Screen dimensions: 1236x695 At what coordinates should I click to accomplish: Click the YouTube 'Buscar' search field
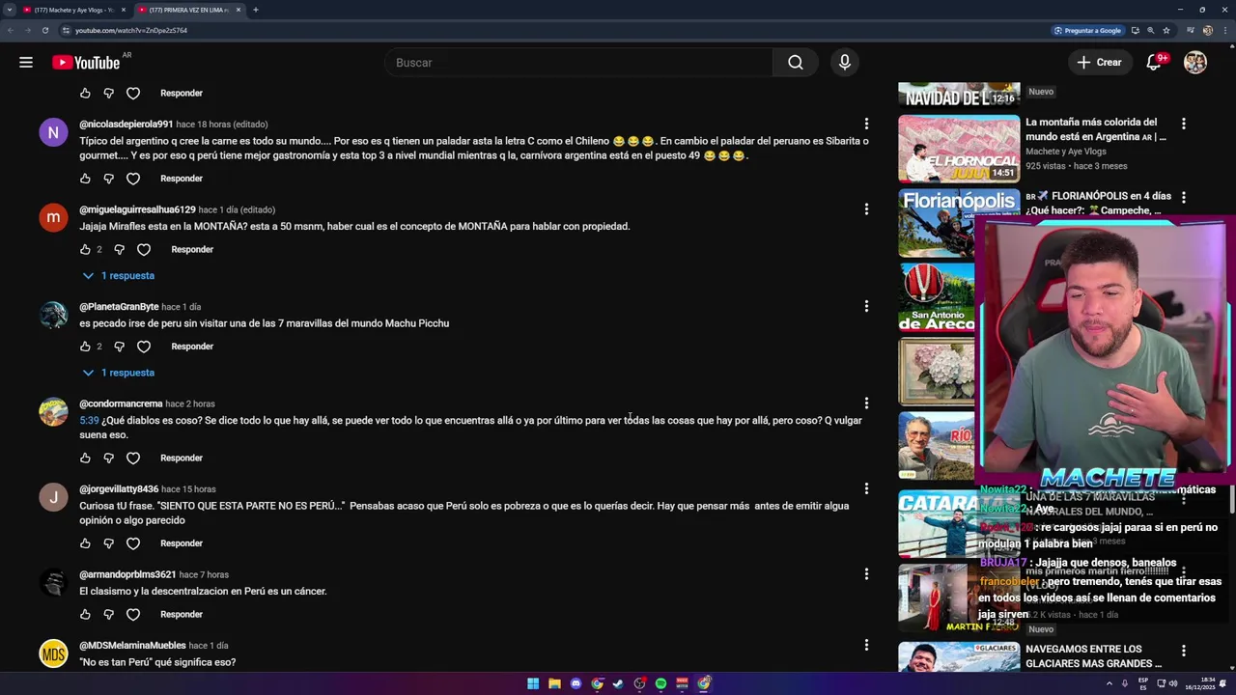(x=577, y=63)
